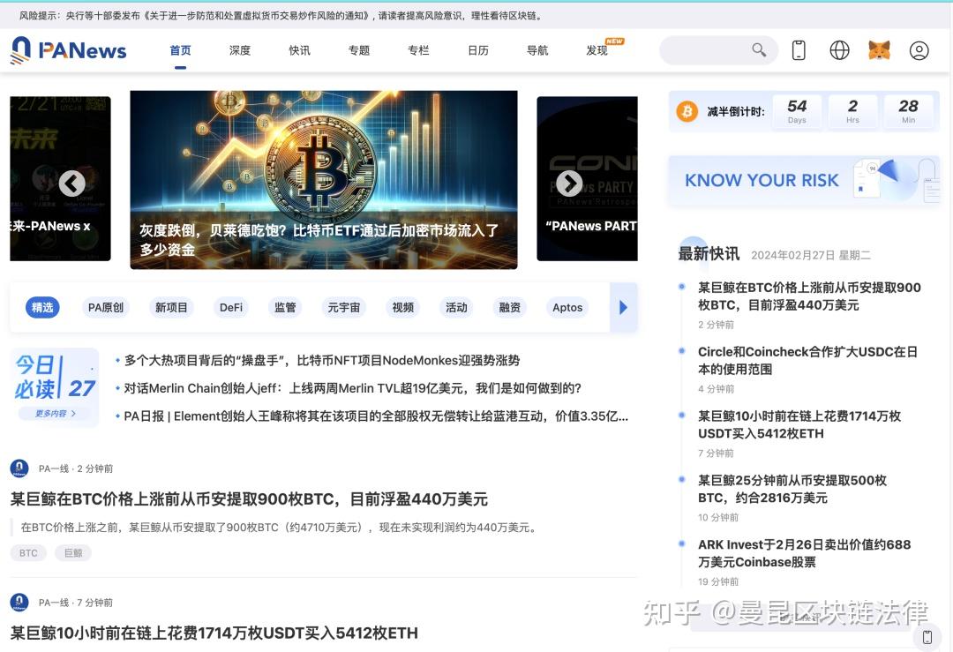
Task: Click the PANews logo
Action: click(69, 49)
